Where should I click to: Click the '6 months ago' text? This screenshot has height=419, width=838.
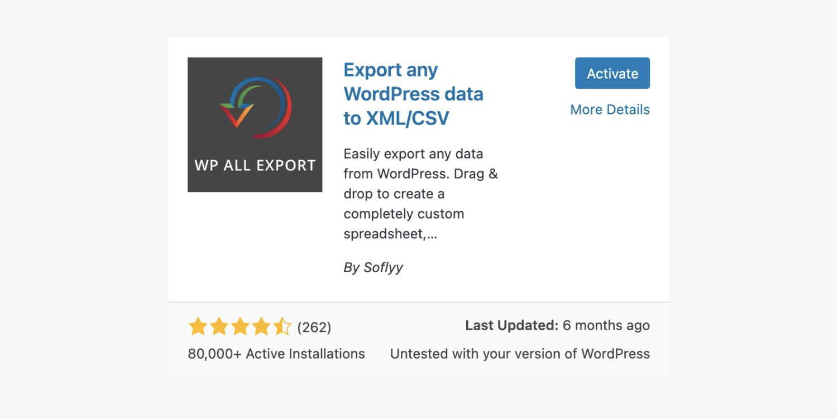coord(606,326)
